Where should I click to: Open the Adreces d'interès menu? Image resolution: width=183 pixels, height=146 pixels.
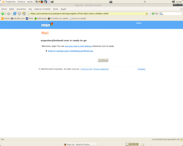(42, 9)
